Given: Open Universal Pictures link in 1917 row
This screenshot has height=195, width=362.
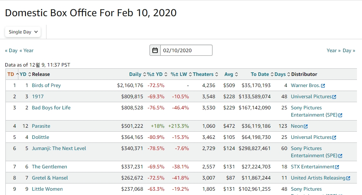Looking at the screenshot, I should tap(311, 96).
